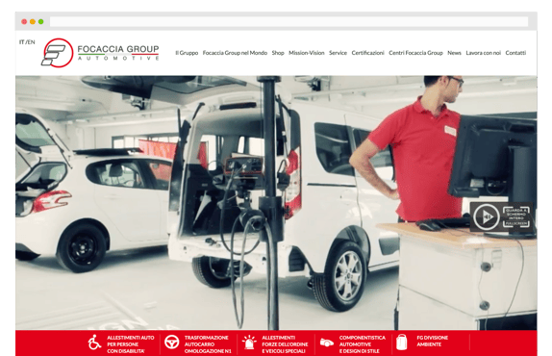Open the Mission-Vision page

(306, 53)
